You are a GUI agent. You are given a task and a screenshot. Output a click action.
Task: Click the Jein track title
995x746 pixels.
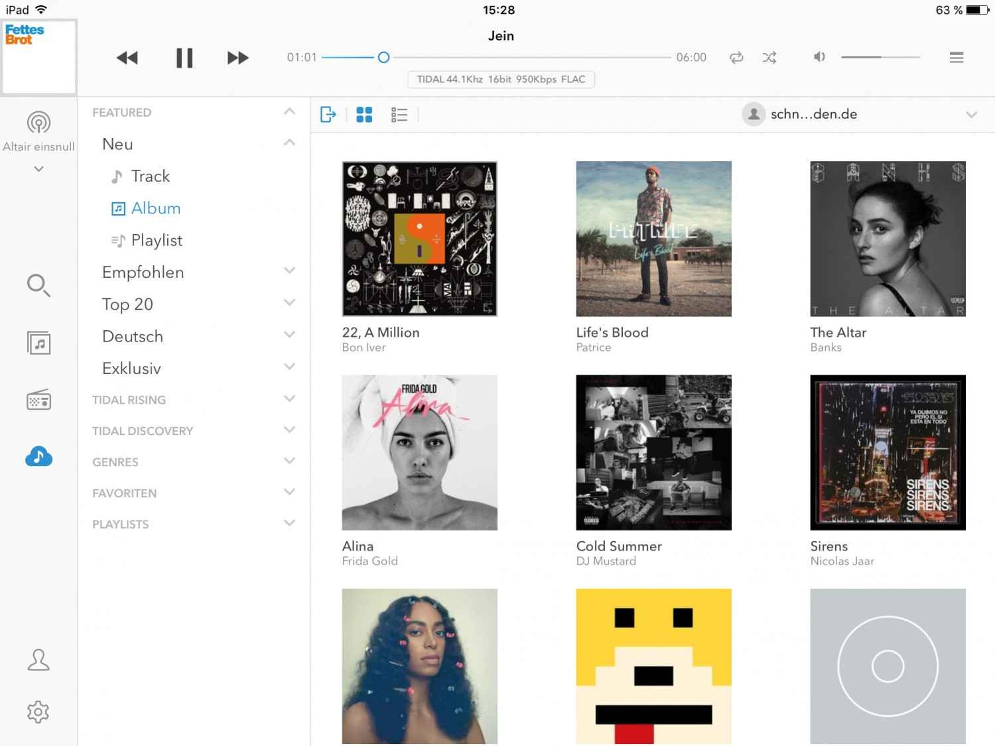point(501,36)
